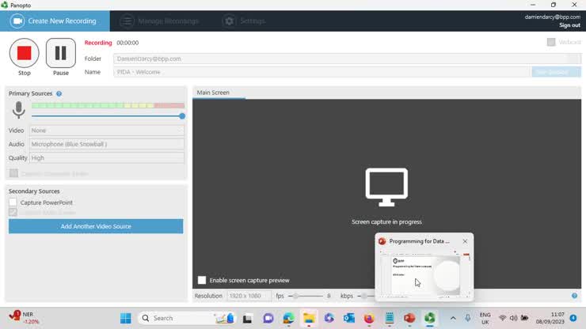Pause the recording
586x329 pixels.
60,53
